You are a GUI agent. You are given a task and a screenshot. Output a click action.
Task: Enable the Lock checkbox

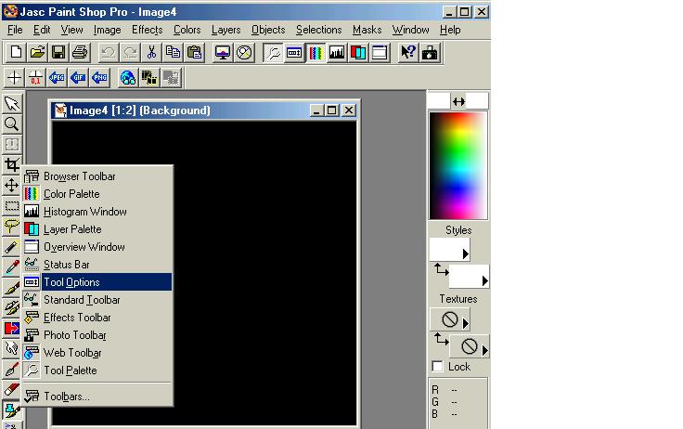click(x=438, y=367)
